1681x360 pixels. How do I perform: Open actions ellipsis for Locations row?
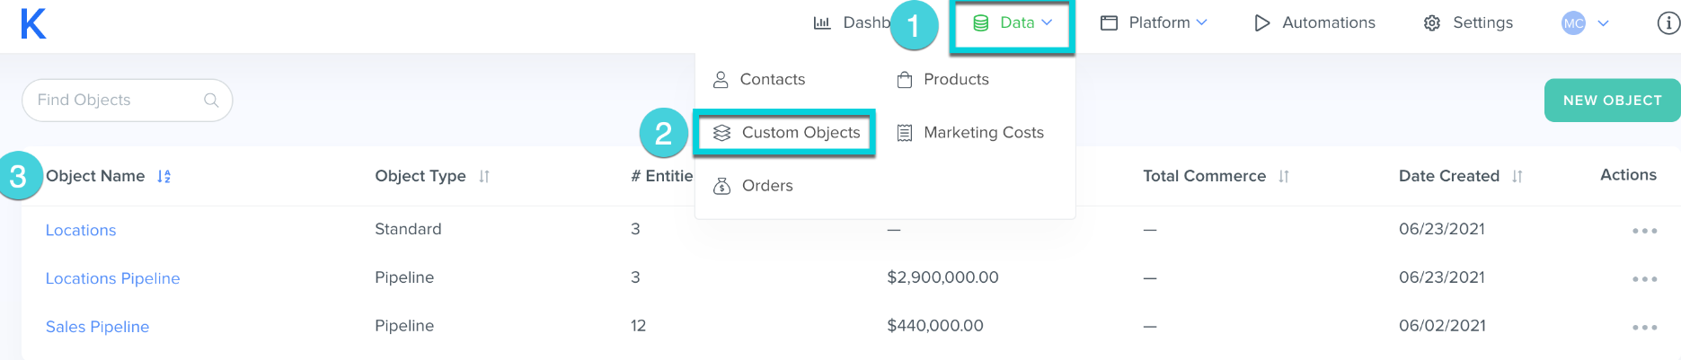1644,231
